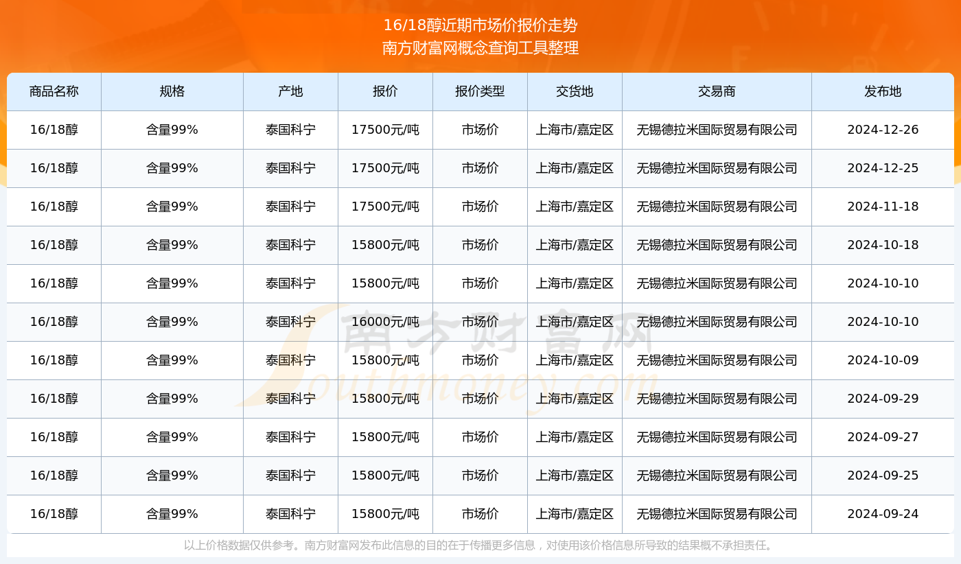Click the date 2024-09-27
The width and height of the screenshot is (961, 564).
(883, 437)
